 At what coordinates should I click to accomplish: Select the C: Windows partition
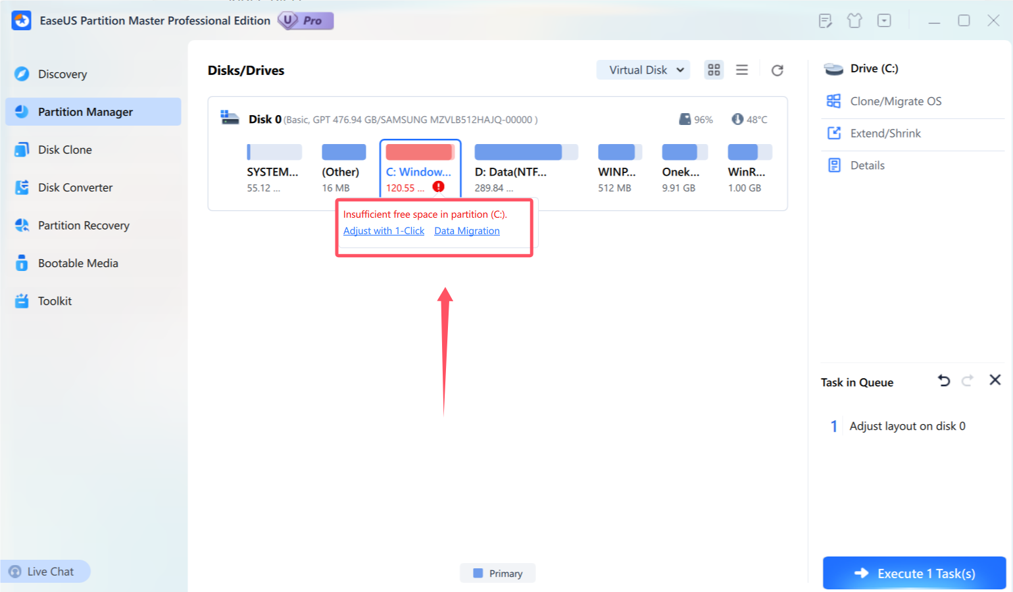coord(420,169)
